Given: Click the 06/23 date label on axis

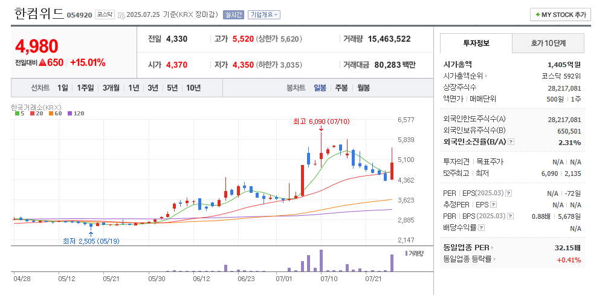Looking at the screenshot, I should tap(246, 278).
